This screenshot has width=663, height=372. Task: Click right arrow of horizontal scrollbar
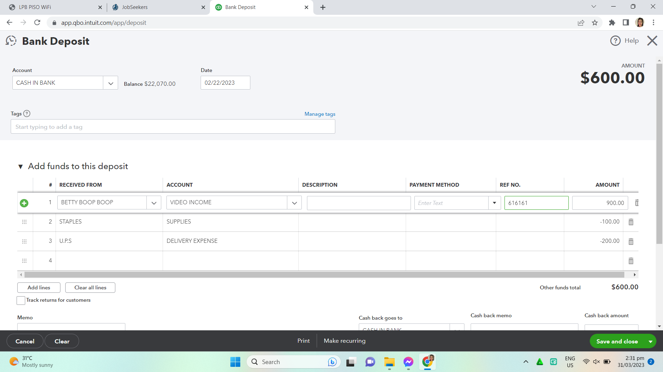[x=635, y=275]
